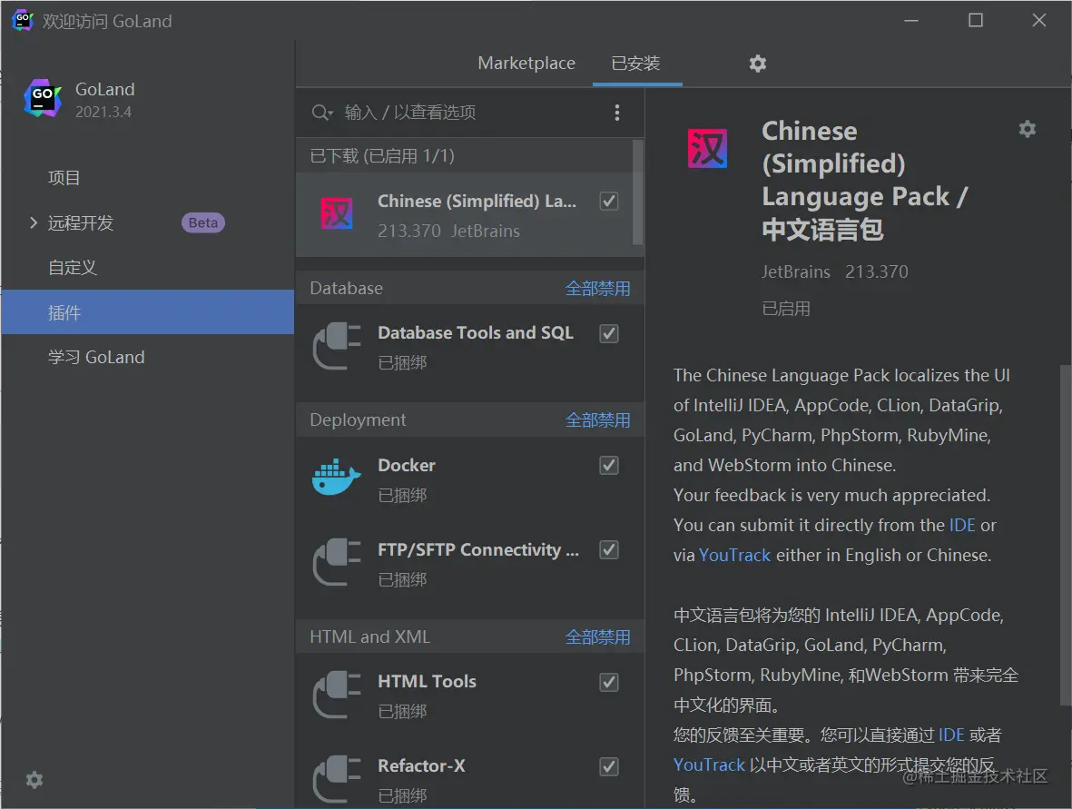Expand the 远程开发 sidebar item

[x=33, y=222]
